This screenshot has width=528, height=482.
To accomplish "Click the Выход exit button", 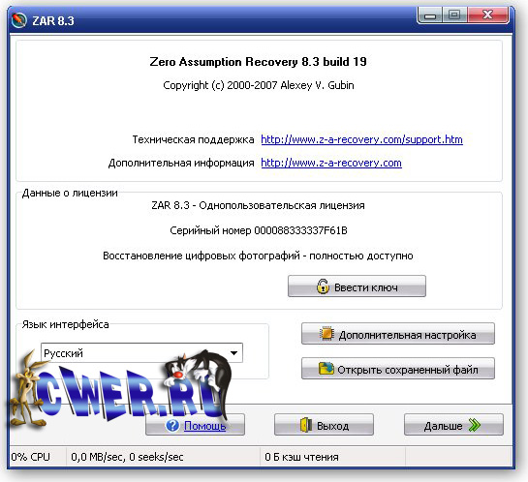I will coord(324,425).
